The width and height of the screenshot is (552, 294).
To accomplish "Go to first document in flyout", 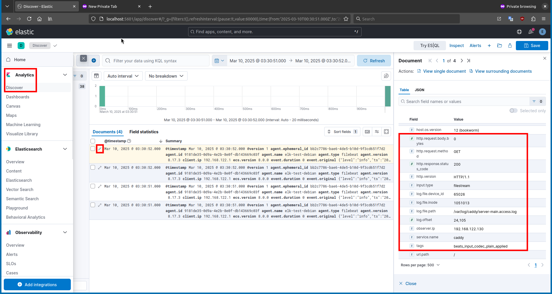I will point(430,61).
